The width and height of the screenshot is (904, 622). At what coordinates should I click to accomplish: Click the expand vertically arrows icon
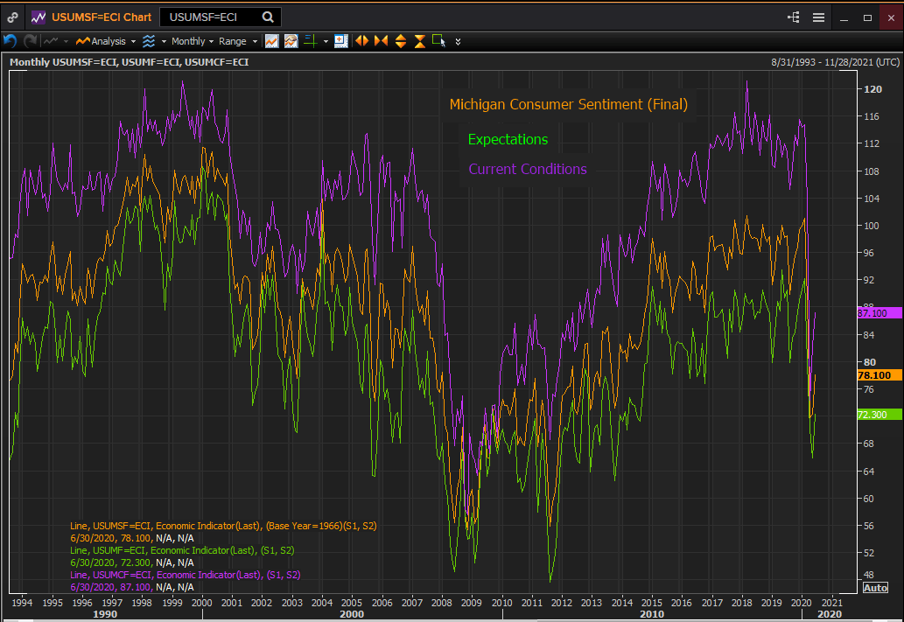click(400, 41)
